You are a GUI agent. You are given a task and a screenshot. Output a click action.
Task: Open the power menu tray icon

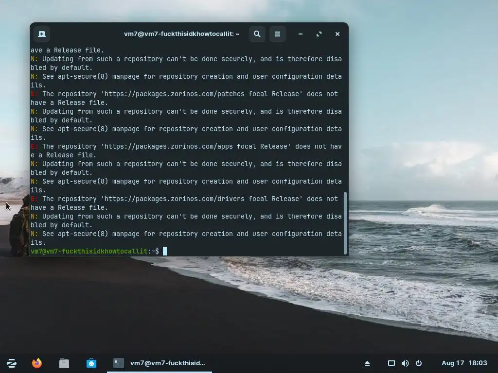pyautogui.click(x=419, y=363)
